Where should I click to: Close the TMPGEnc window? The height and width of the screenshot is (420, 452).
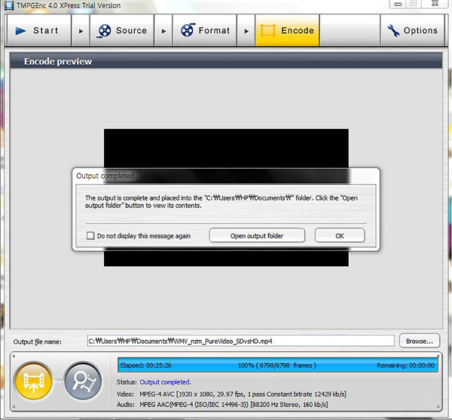coord(435,4)
